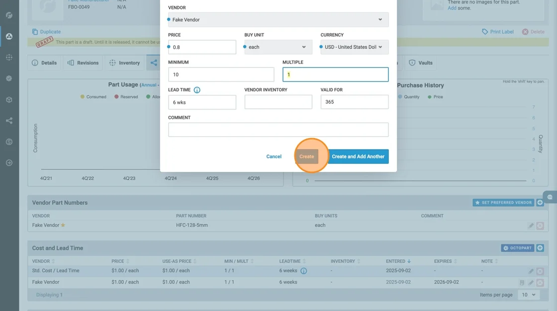This screenshot has height=311, width=557.
Task: Edit the Fake Vendor part number row
Action: click(x=531, y=226)
